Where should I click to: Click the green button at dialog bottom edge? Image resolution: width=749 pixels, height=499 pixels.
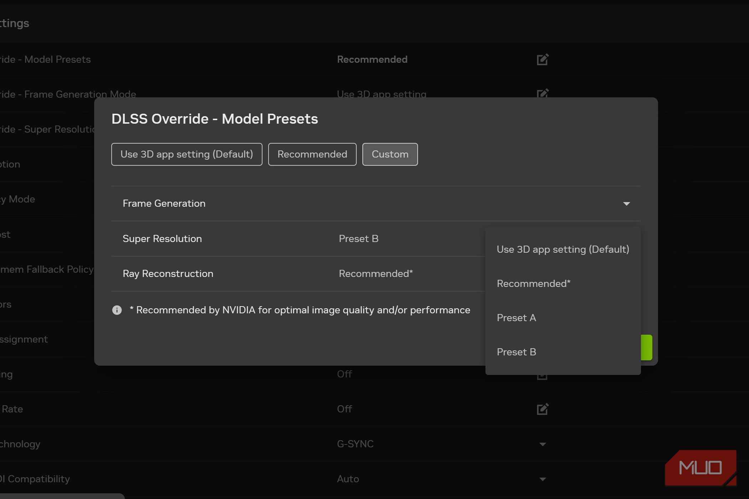point(647,347)
